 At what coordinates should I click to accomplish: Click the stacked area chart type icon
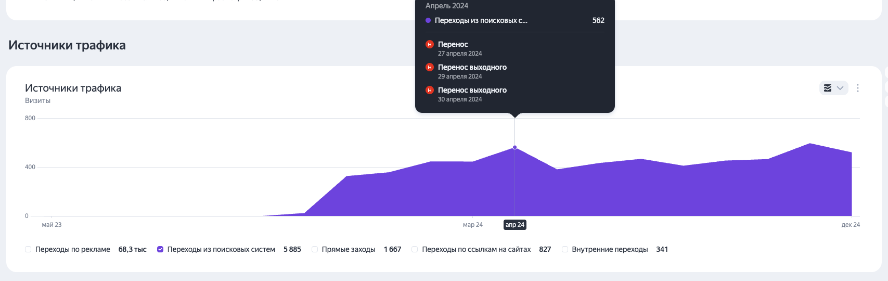coord(828,88)
